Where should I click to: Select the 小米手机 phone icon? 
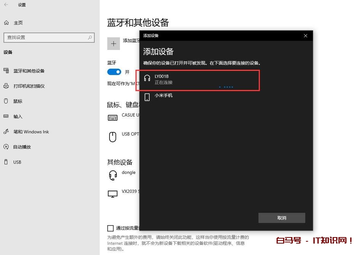click(x=147, y=97)
